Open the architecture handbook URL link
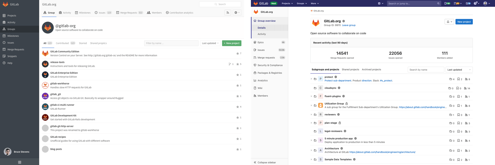The height and width of the screenshot is (165, 495). 382,152
